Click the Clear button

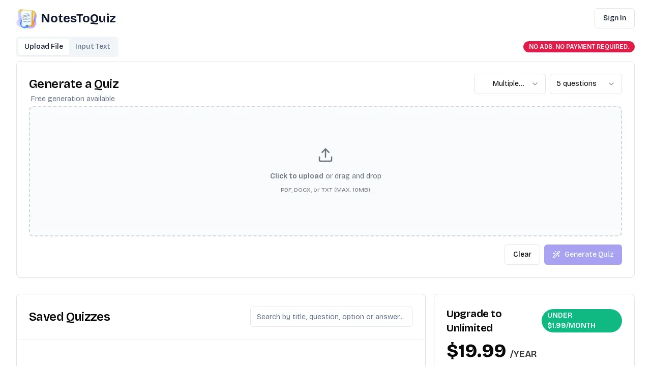click(522, 255)
